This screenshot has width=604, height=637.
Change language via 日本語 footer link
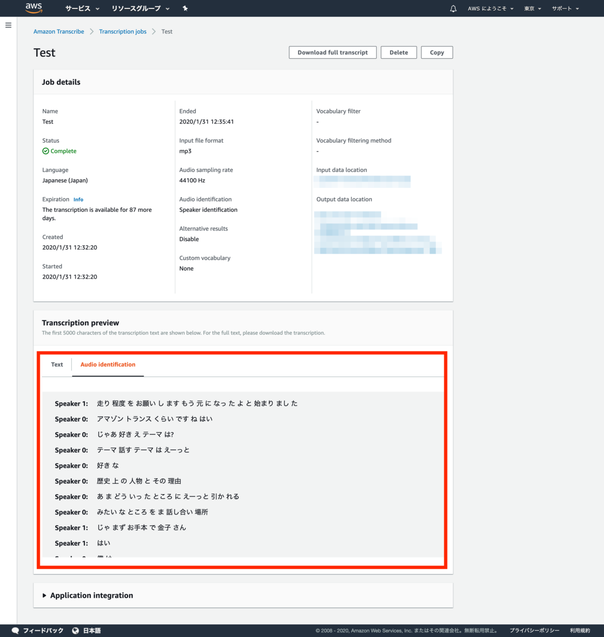click(x=92, y=631)
